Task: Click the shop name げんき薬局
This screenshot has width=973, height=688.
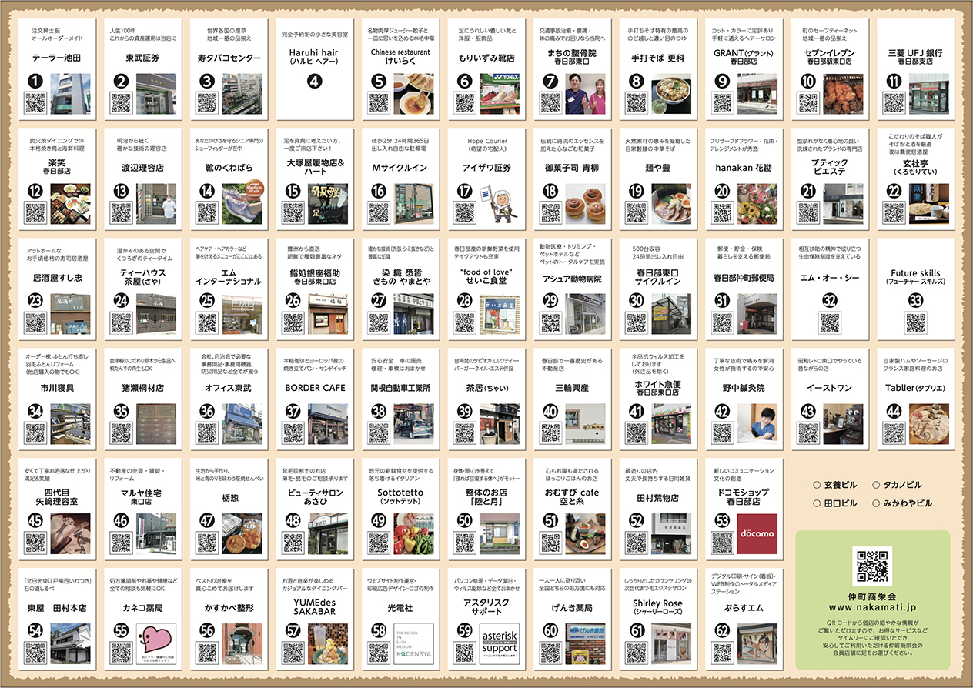Action: (571, 608)
